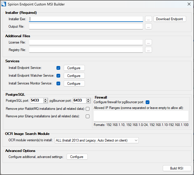Uncheck Install Endpoint Watcher Service

pos(58,76)
